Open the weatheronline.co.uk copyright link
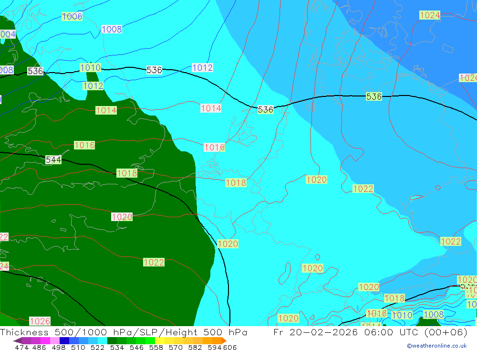This screenshot has height=350, width=477. click(x=437, y=346)
